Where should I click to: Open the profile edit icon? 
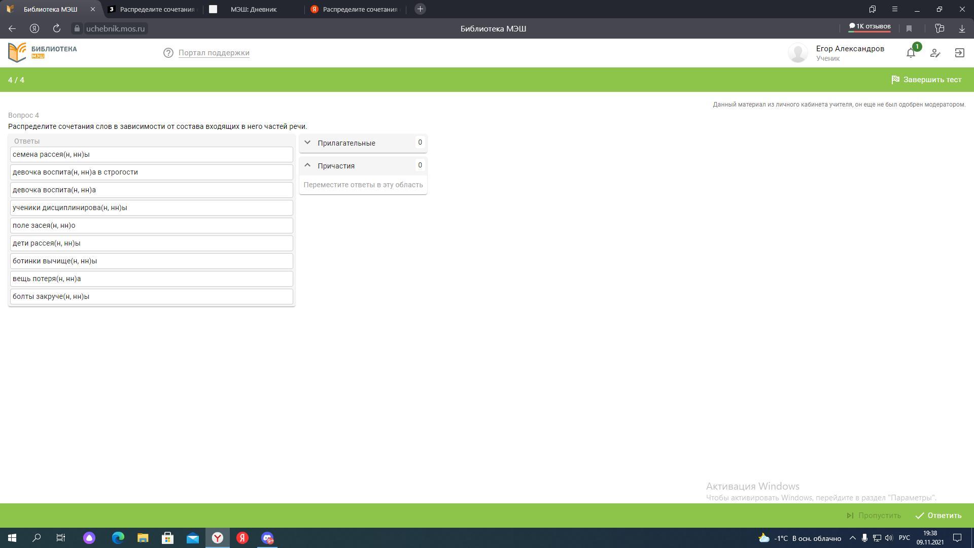tap(935, 53)
